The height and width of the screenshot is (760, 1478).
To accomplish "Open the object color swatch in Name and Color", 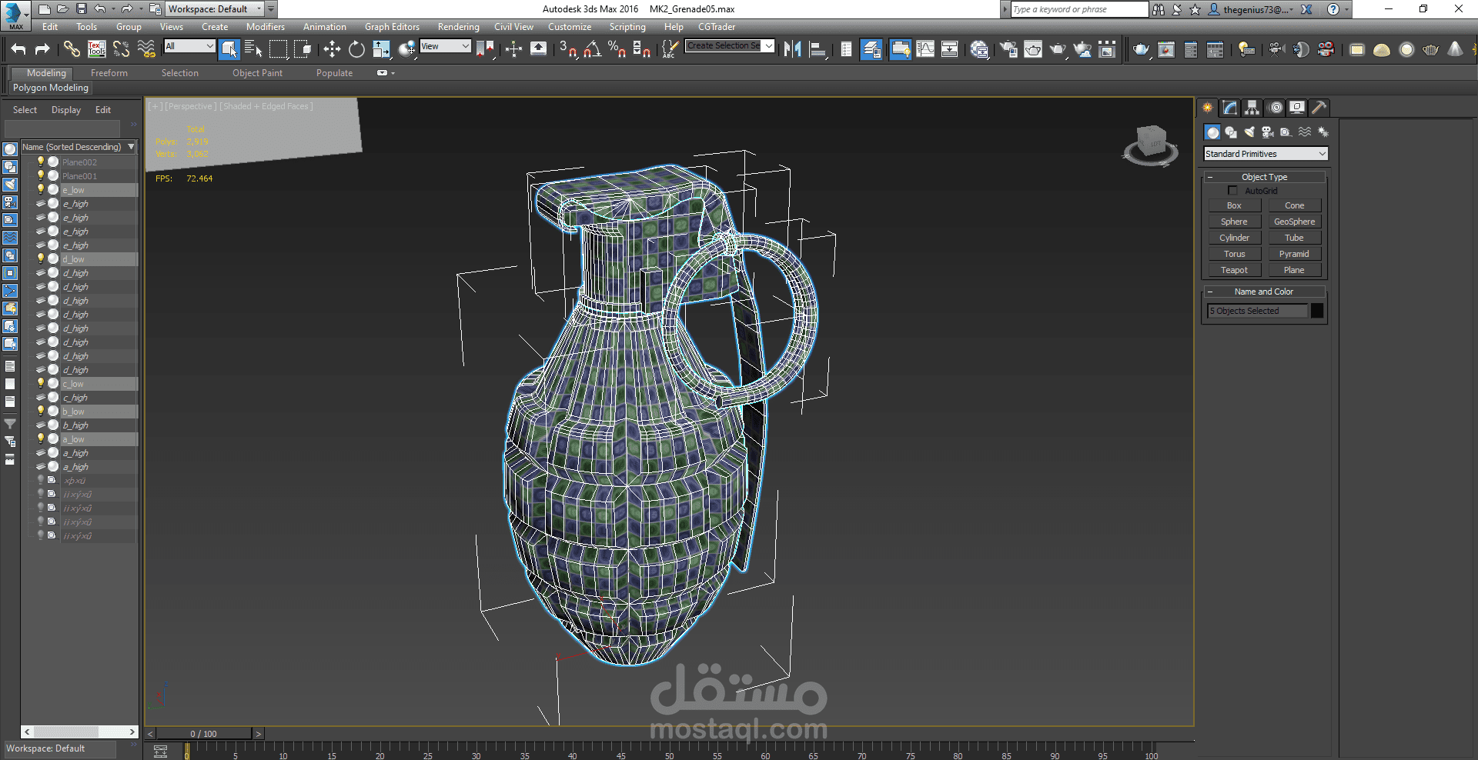I will click(1317, 311).
